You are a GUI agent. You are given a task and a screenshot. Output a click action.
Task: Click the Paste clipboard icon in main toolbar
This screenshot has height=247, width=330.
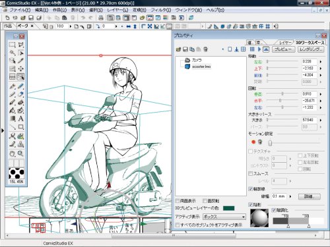64,18
